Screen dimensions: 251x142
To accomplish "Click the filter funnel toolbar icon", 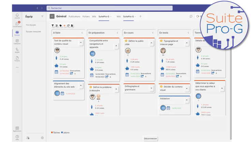I will click(53, 26).
